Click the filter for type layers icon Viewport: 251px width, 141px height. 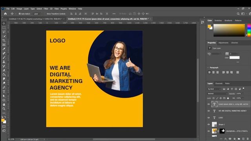pyautogui.click(x=232, y=89)
